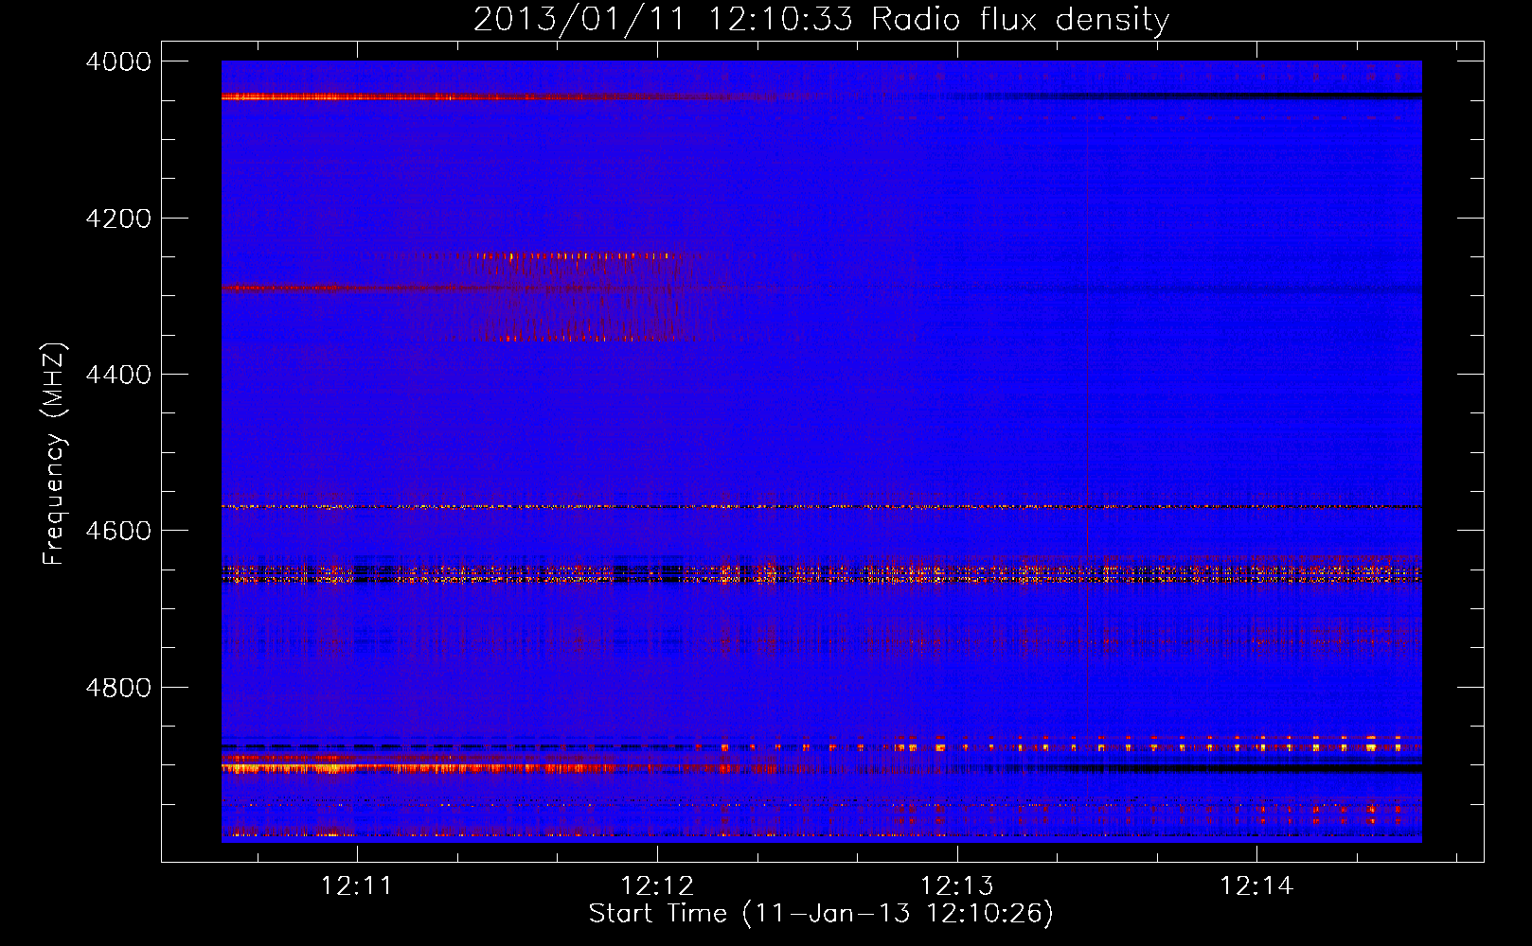Click the 'Start Time (11-Jan-13 12:10:26)' label

pyautogui.click(x=821, y=913)
